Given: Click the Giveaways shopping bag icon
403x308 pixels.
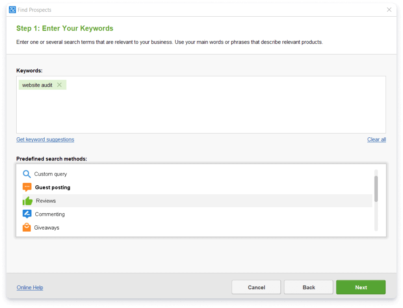Looking at the screenshot, I should [x=27, y=228].
